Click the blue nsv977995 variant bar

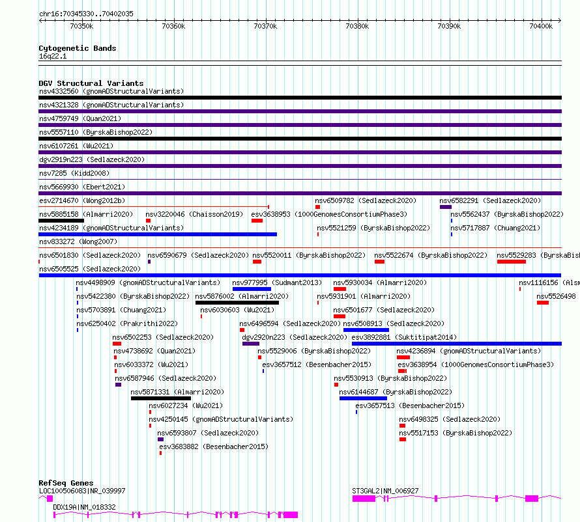pyautogui.click(x=252, y=289)
